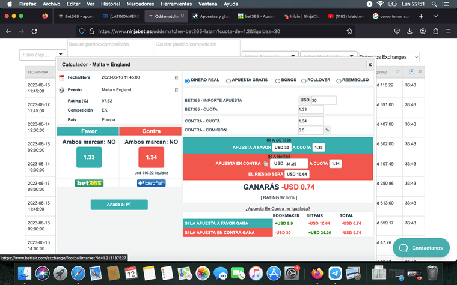
Task: Click the betfair logo under Contra
Action: coord(152,183)
